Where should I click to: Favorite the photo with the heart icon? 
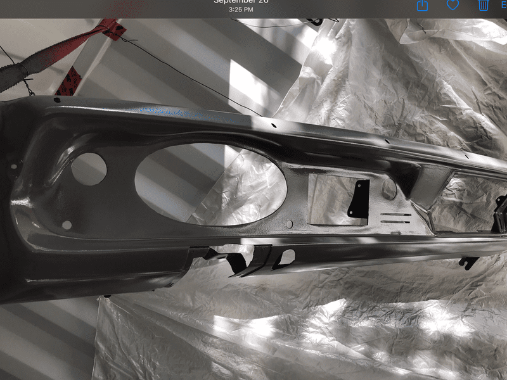(x=452, y=5)
